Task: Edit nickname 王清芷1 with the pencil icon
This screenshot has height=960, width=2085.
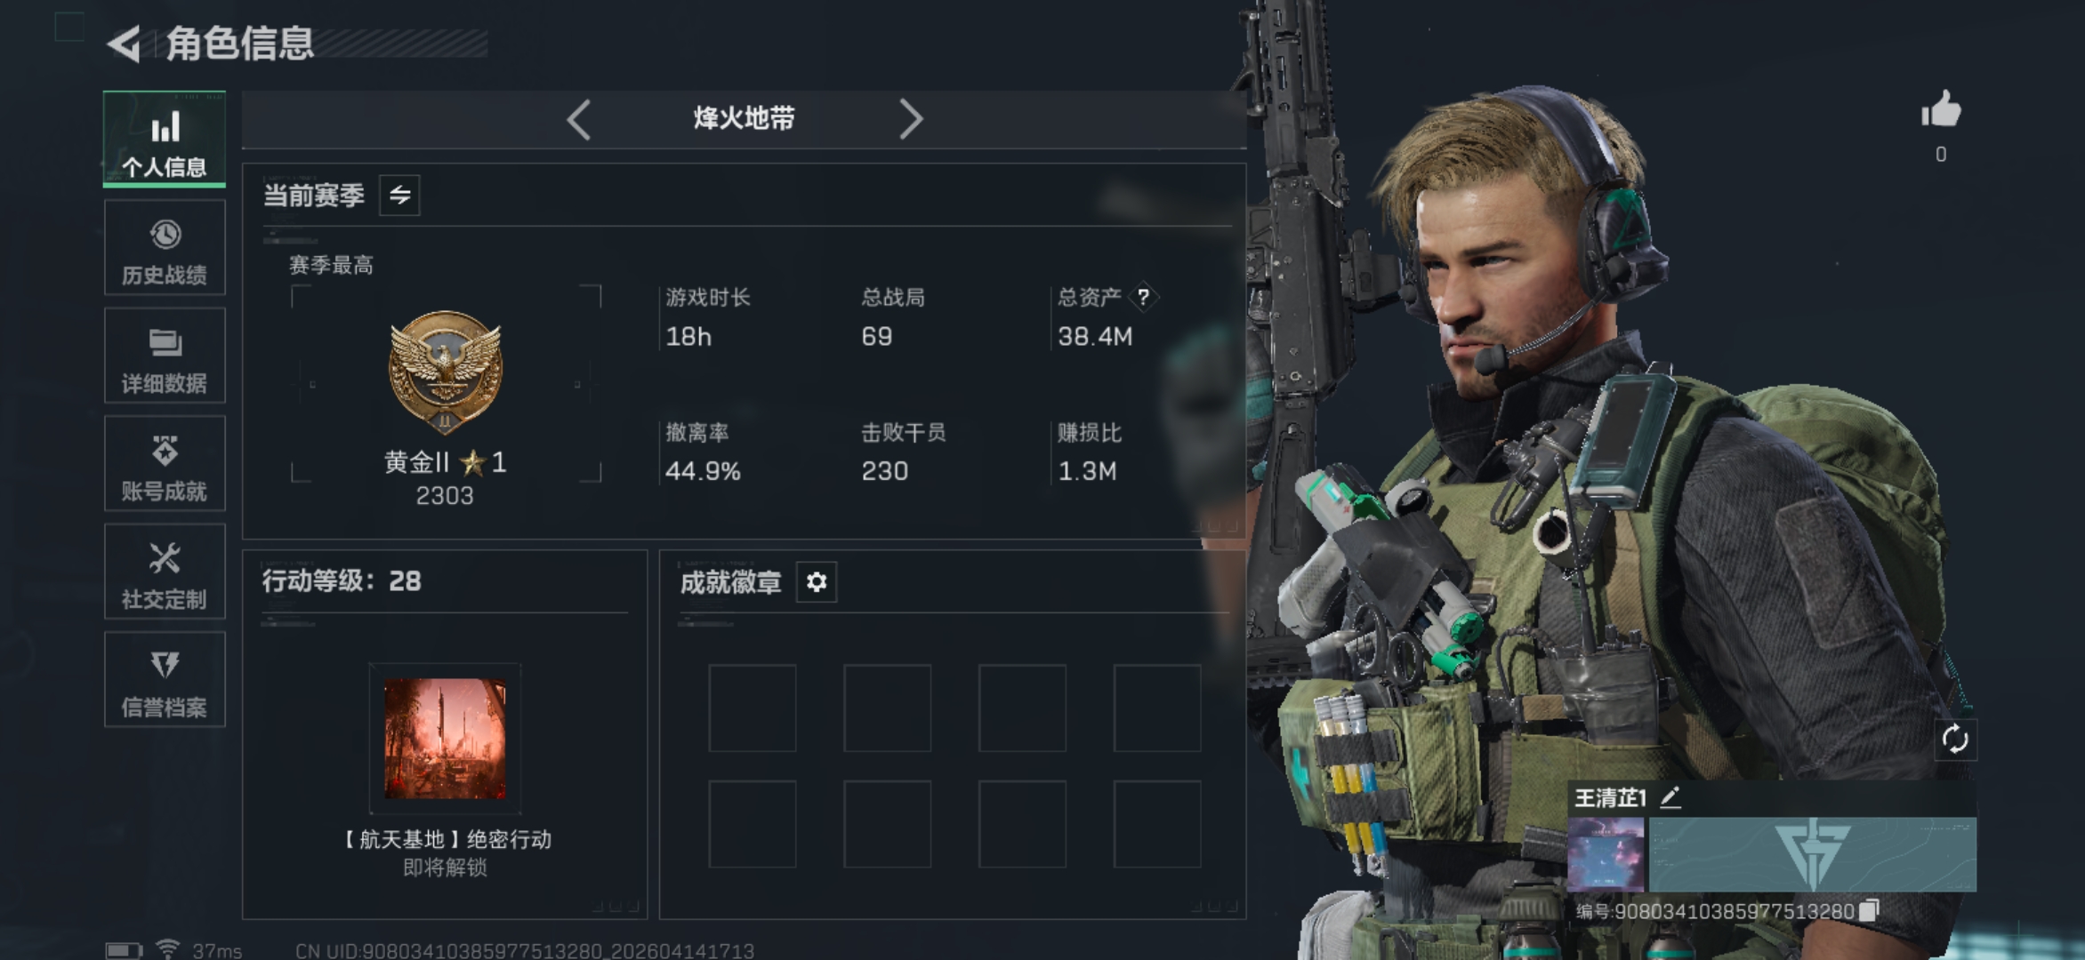Action: 1670,797
